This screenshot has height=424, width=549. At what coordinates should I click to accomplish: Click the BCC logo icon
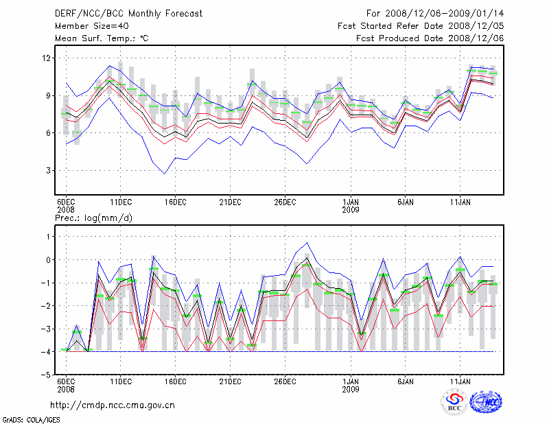(454, 402)
